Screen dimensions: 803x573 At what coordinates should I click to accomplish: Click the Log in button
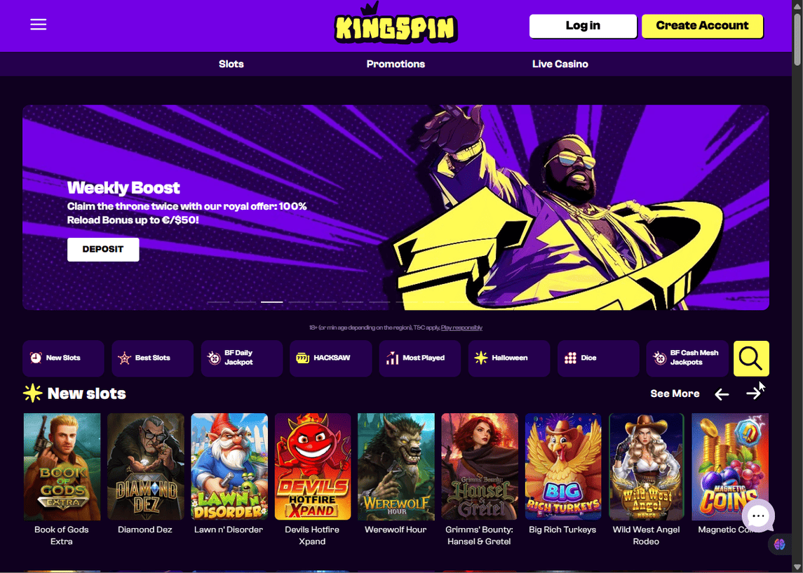[x=583, y=26]
